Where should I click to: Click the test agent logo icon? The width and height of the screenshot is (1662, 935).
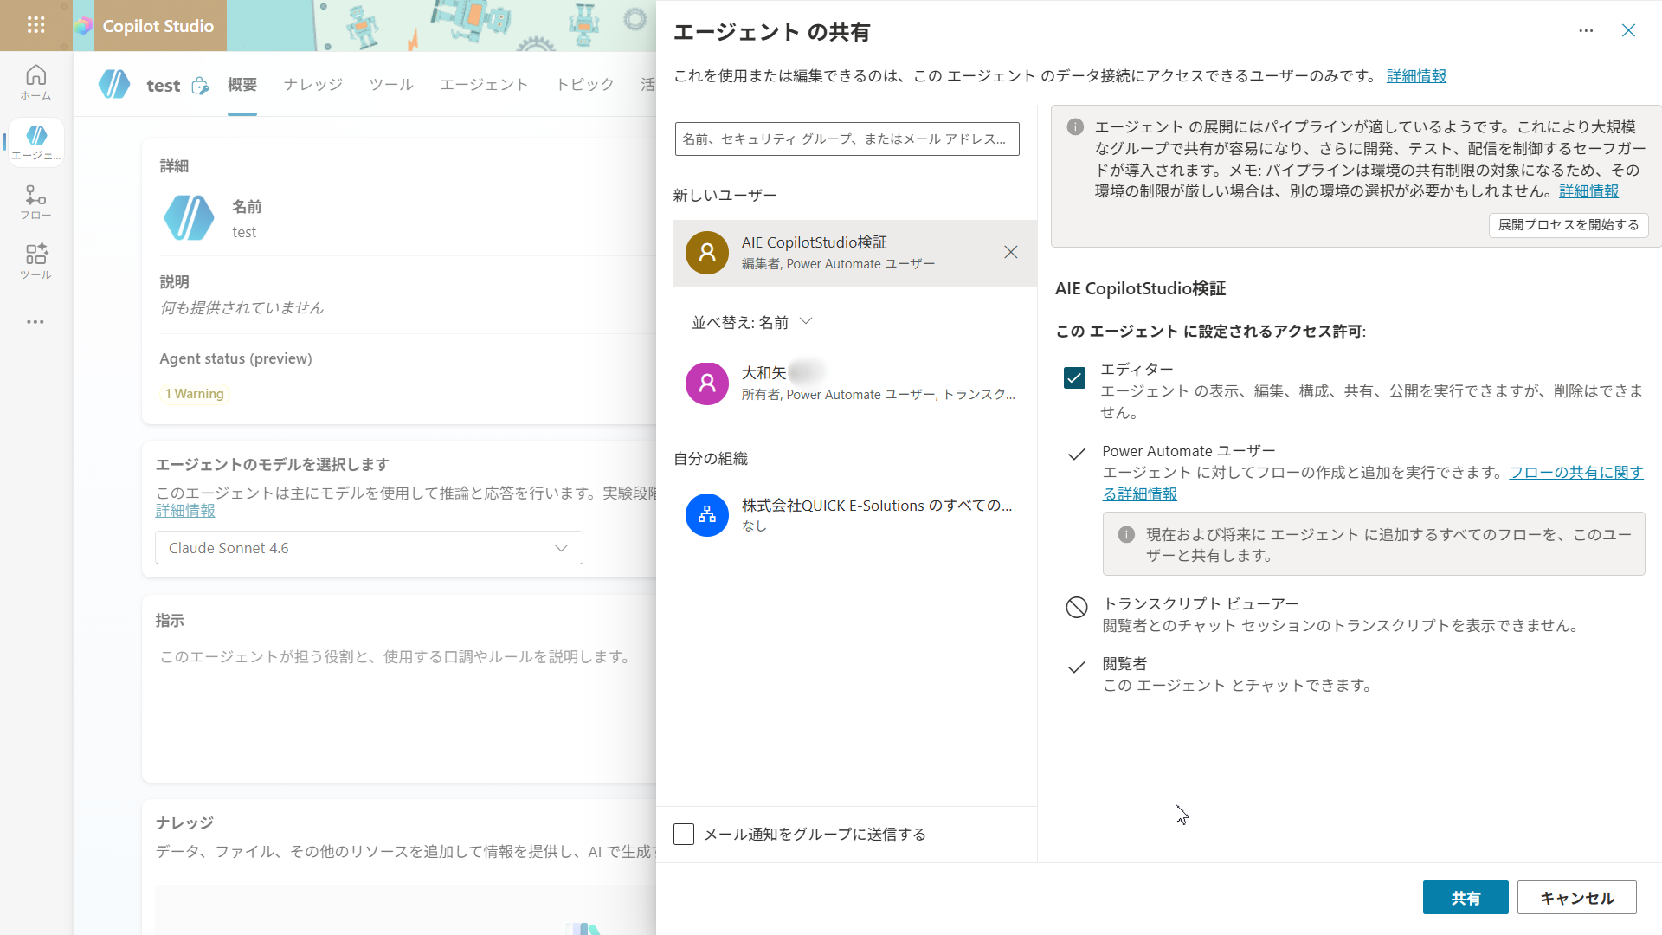tap(114, 85)
